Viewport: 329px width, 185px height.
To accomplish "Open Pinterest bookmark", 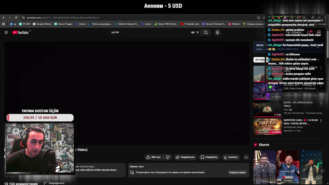I will click(234, 24).
